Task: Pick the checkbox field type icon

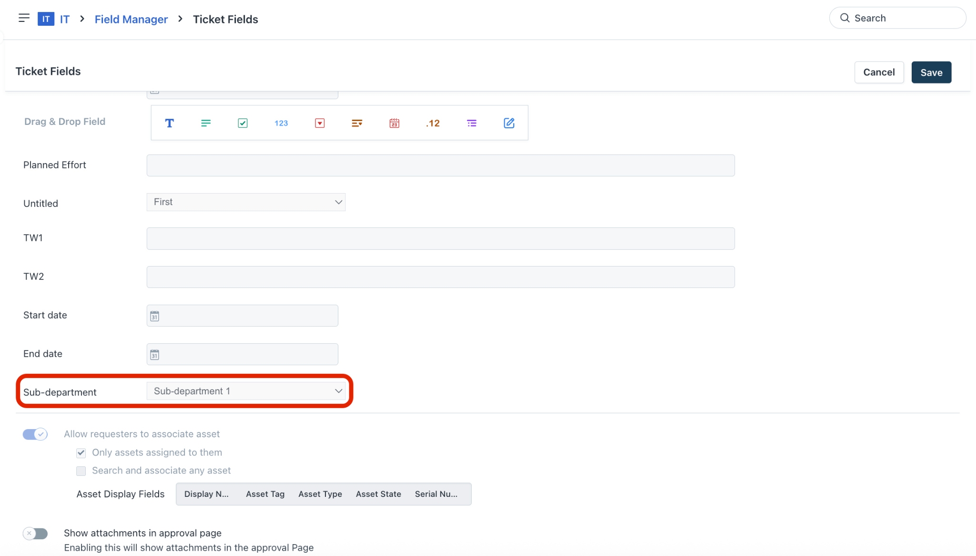Action: point(243,123)
